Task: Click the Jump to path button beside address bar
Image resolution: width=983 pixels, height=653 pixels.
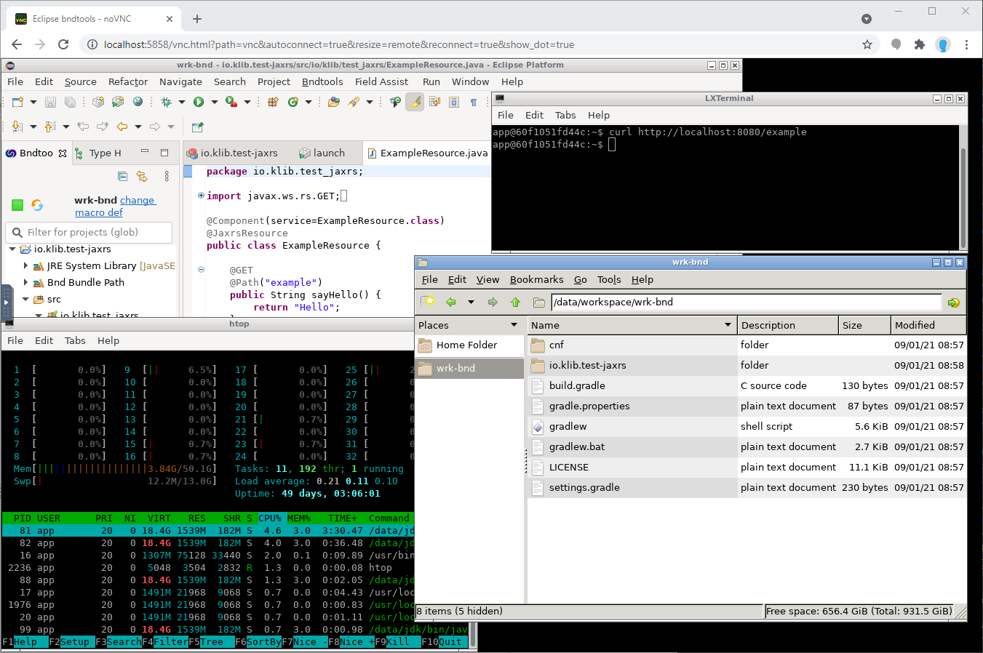Action: 953,303
